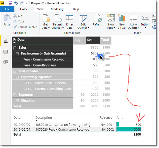Switch to the Modeling ribbon tab

click(x=57, y=9)
